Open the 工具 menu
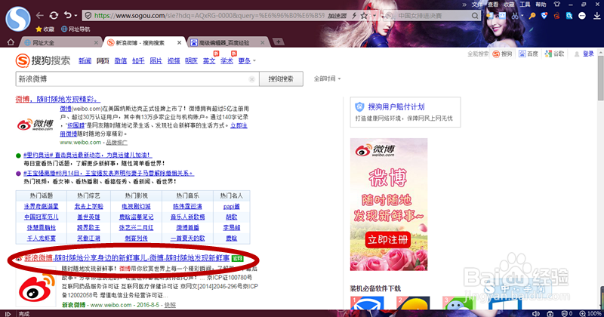The height and width of the screenshot is (317, 604). pyautogui.click(x=525, y=5)
